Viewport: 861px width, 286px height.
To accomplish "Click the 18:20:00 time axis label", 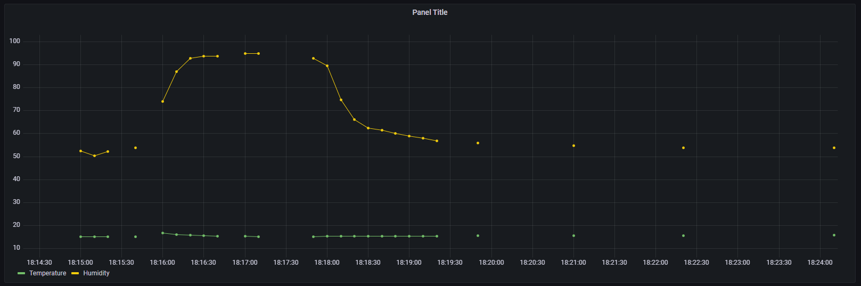I will [x=491, y=263].
